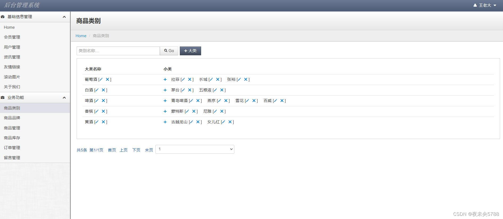Click the Home breadcrumb link

click(81, 36)
